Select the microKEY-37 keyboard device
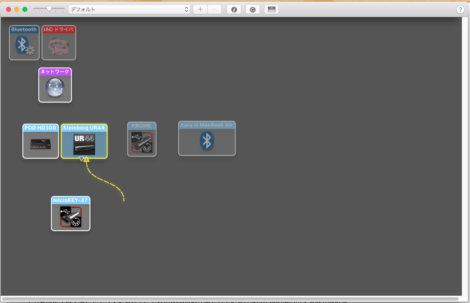The height and width of the screenshot is (303, 470). click(x=71, y=214)
